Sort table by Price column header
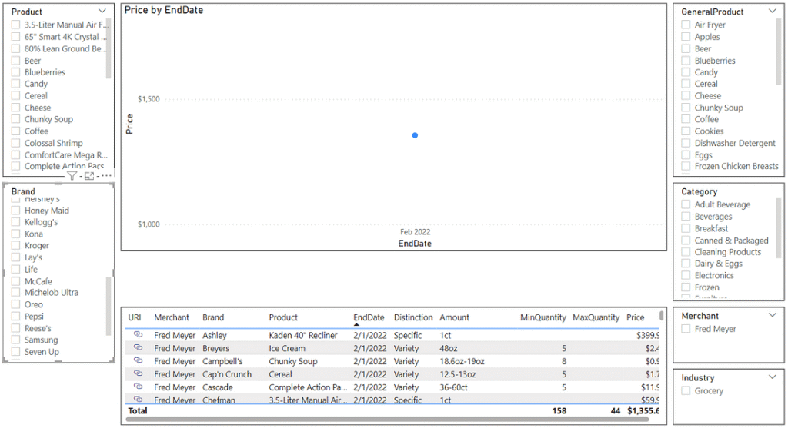The image size is (788, 428). [x=635, y=317]
